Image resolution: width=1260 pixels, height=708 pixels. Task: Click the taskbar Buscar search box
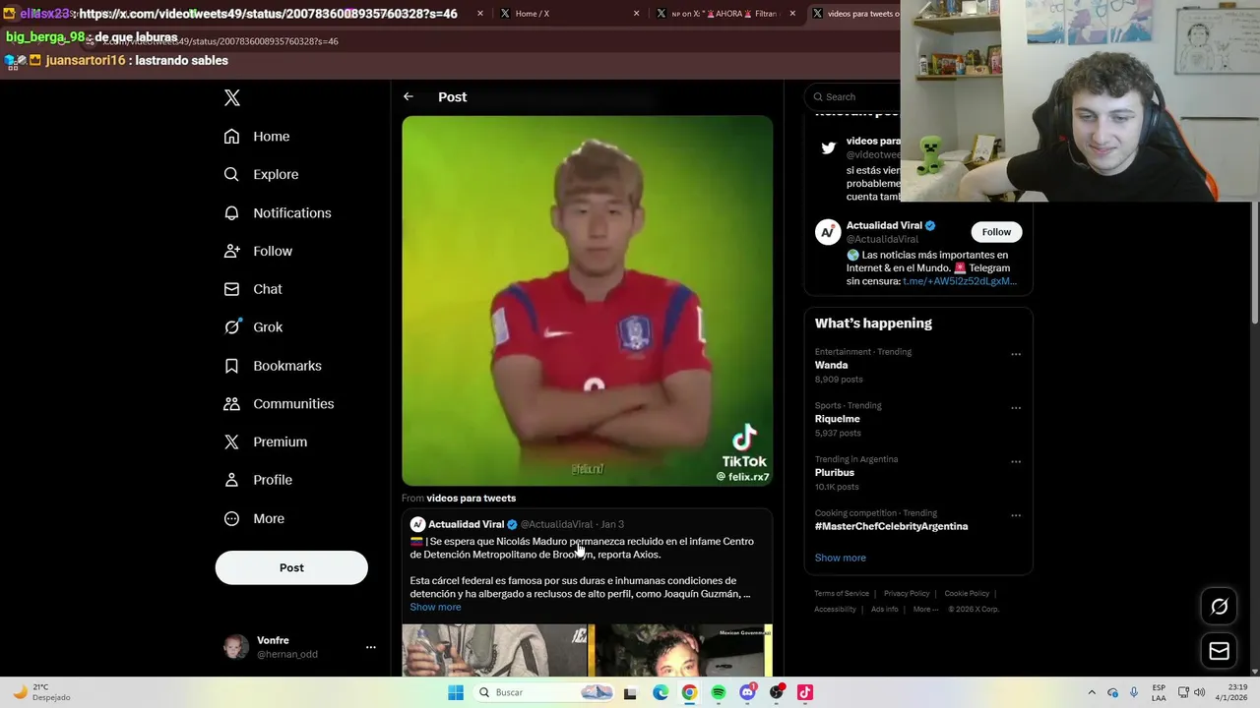coord(542,692)
